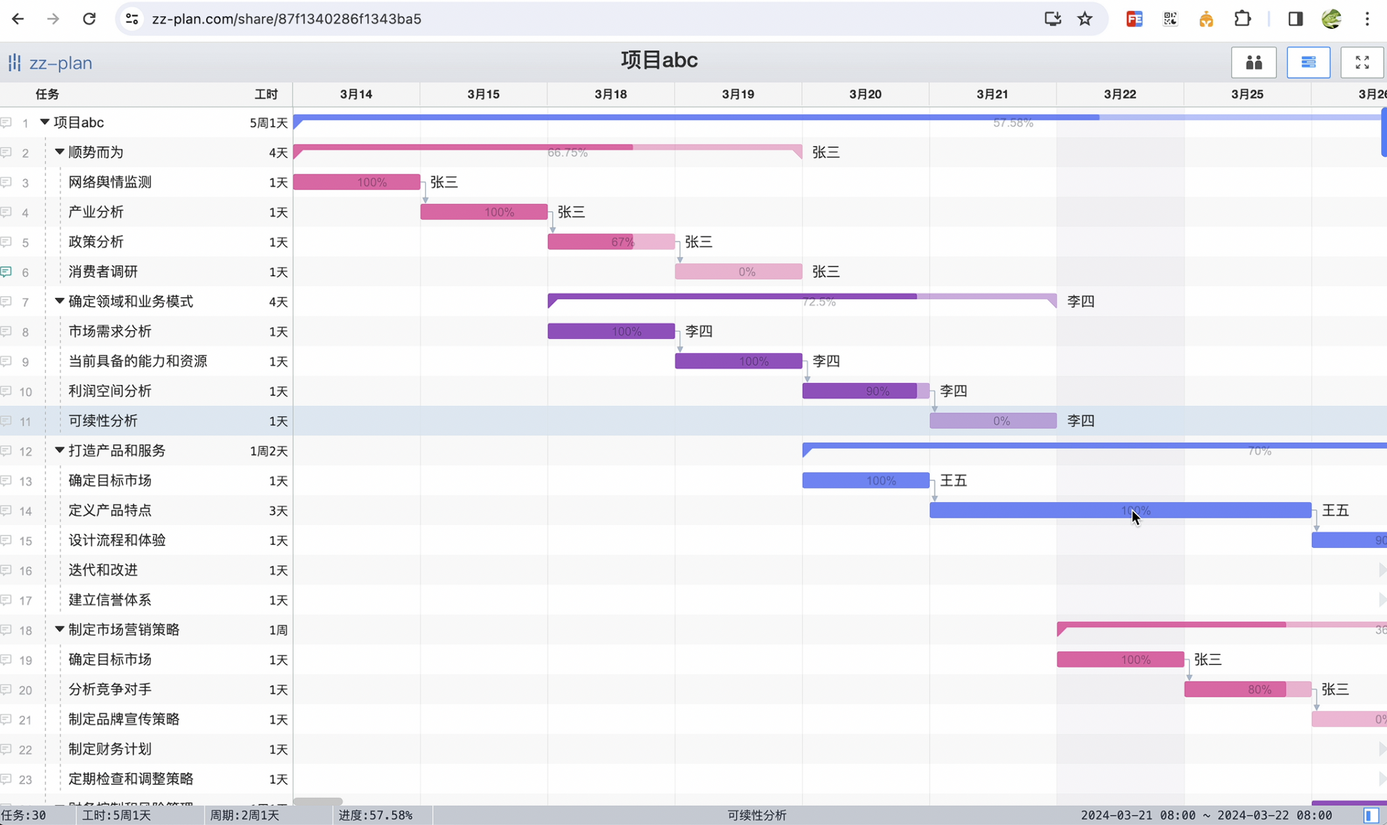Collapse the 确定领域和业务模式 group
The height and width of the screenshot is (825, 1387).
pyautogui.click(x=59, y=301)
